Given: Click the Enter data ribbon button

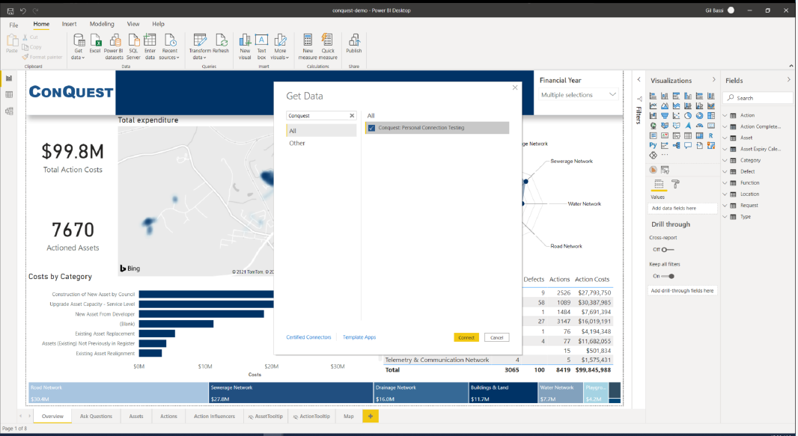Looking at the screenshot, I should coord(150,47).
